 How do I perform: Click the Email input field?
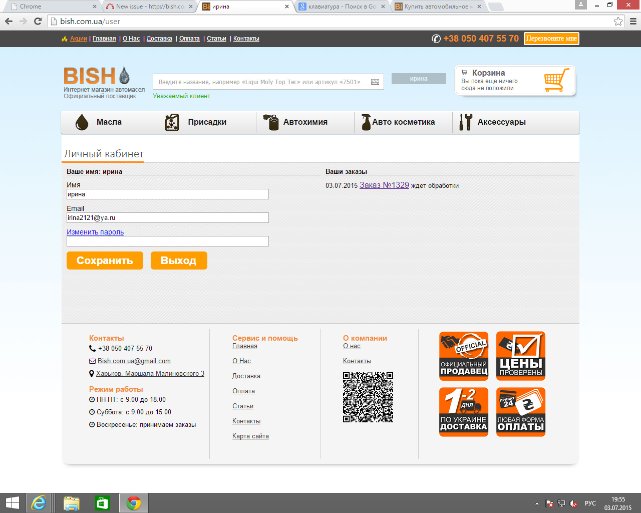tap(167, 218)
